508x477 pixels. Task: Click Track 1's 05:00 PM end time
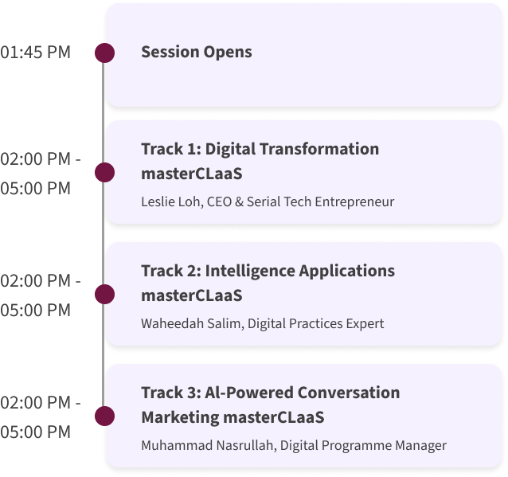[x=35, y=188]
